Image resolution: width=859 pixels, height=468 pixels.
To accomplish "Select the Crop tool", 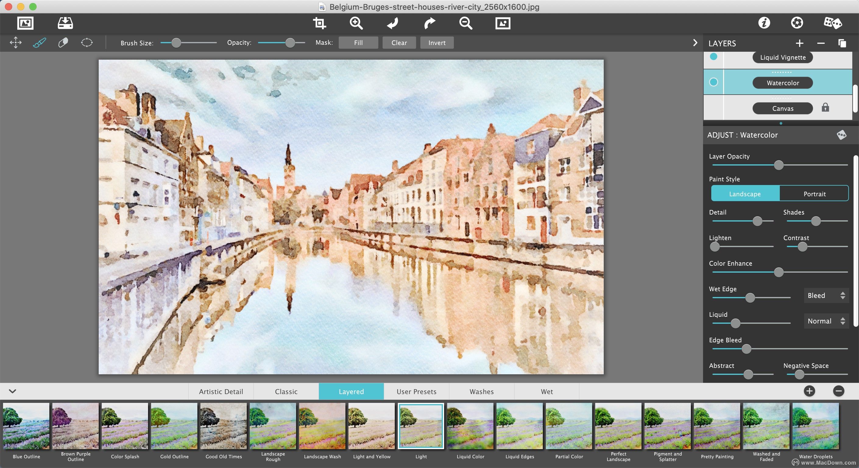I will point(320,23).
